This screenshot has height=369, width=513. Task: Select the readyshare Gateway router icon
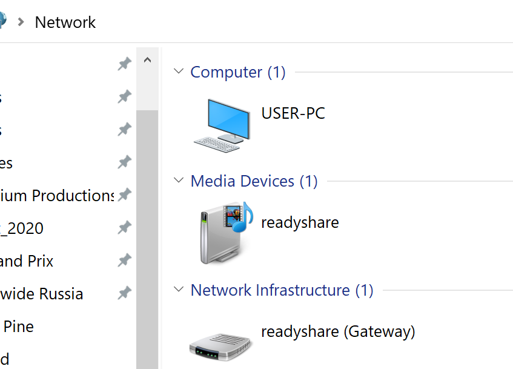point(220,346)
